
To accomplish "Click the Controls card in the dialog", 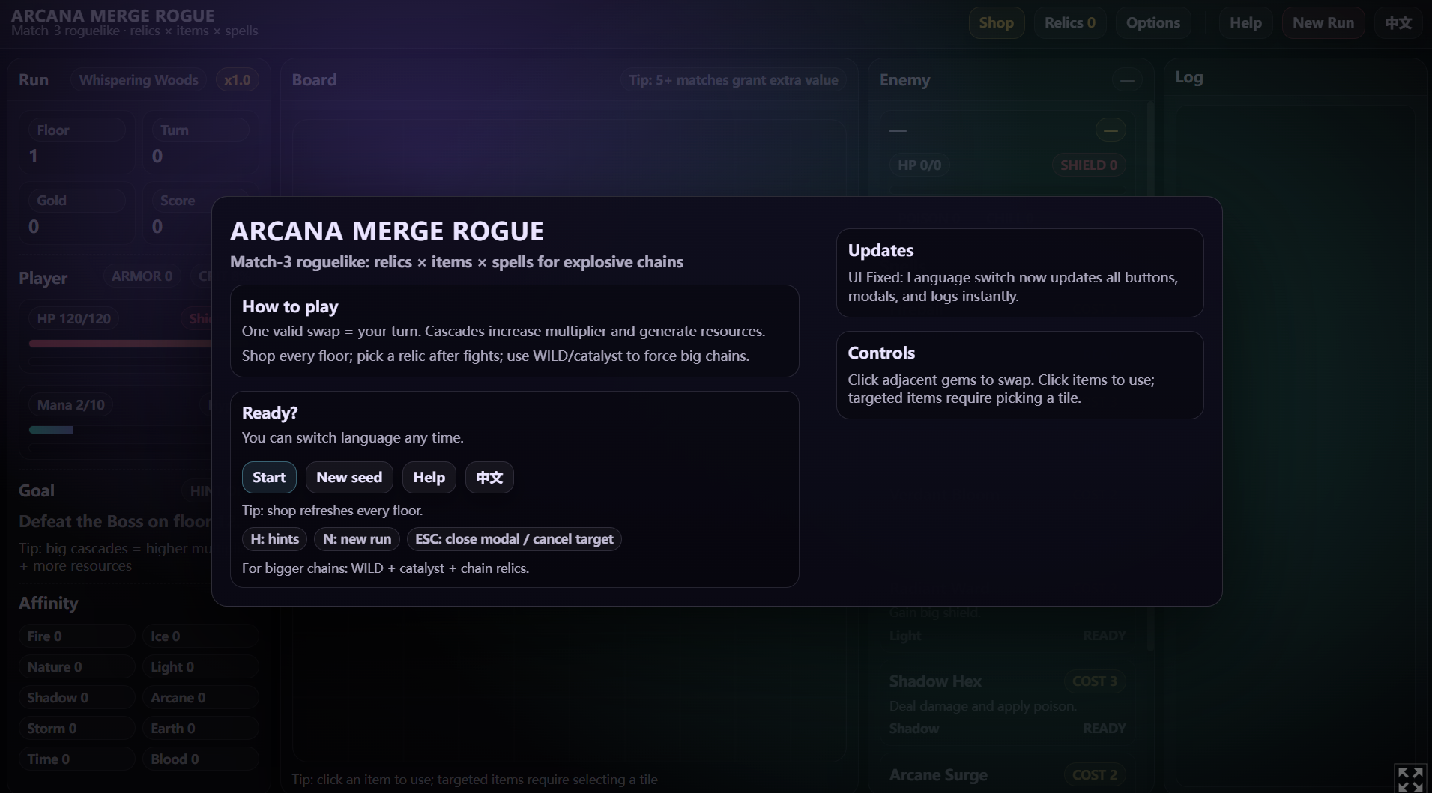I will [x=1020, y=375].
